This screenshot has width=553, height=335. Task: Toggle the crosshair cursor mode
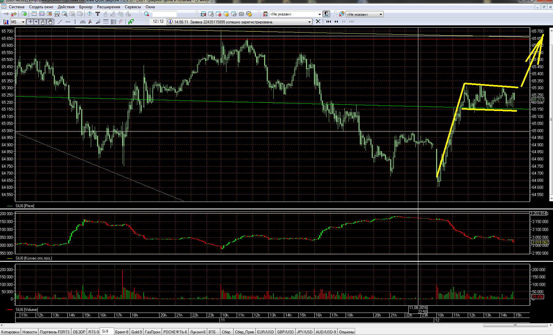tap(30, 22)
